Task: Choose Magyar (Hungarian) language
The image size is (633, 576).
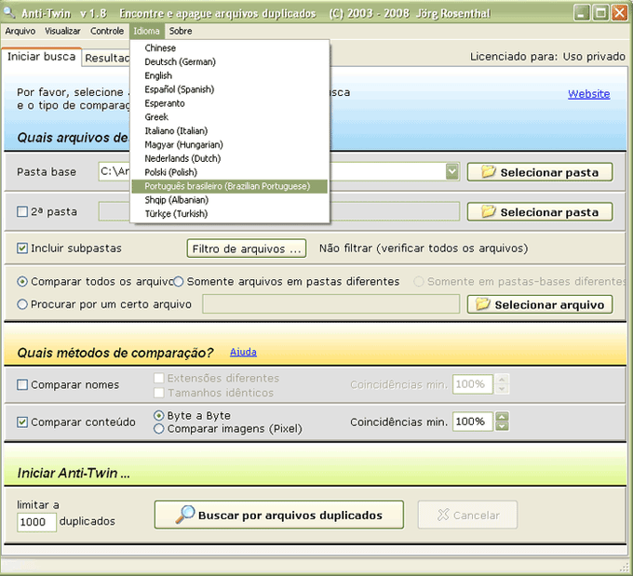Action: 229,144
